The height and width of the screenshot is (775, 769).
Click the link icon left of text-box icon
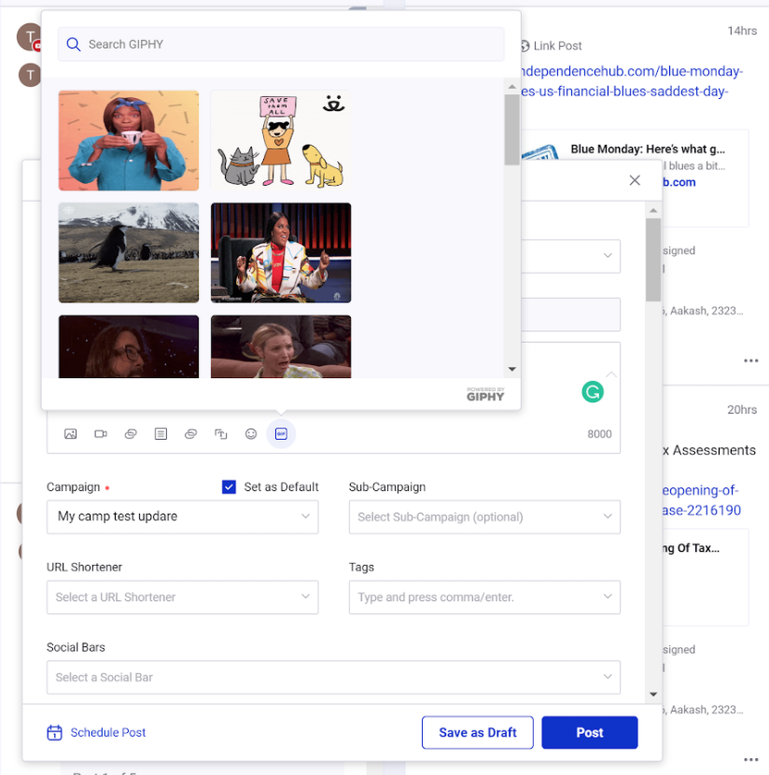(x=190, y=434)
